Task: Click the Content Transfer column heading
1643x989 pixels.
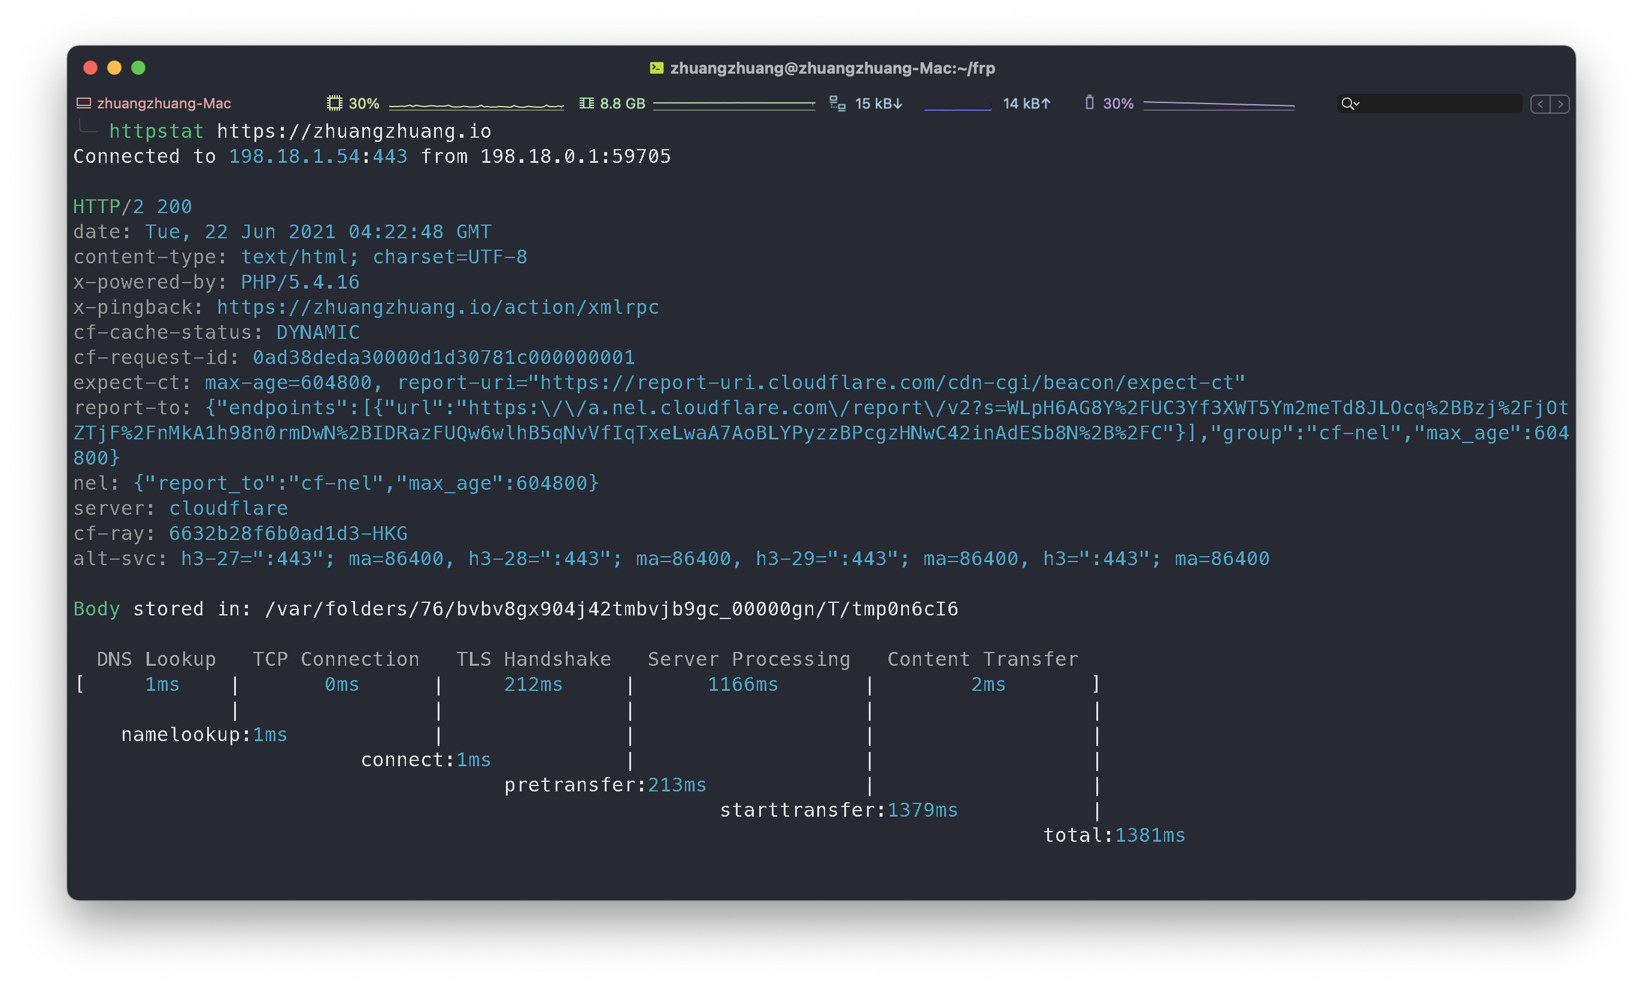Action: pos(983,659)
